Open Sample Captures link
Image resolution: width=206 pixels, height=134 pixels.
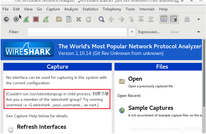[x=151, y=108]
